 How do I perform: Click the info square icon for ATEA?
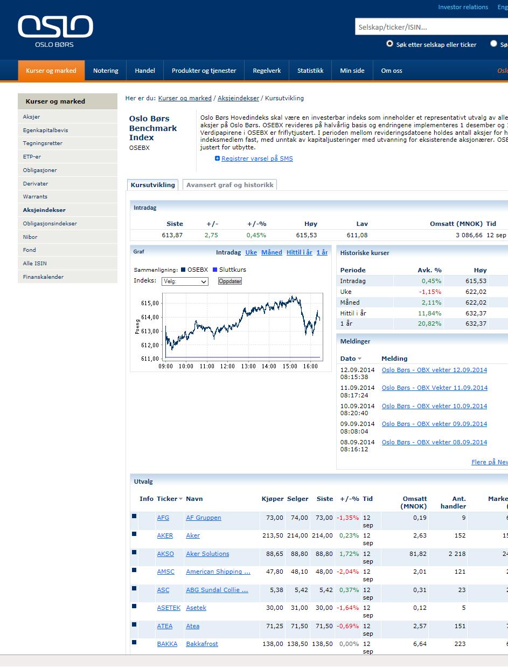click(134, 624)
